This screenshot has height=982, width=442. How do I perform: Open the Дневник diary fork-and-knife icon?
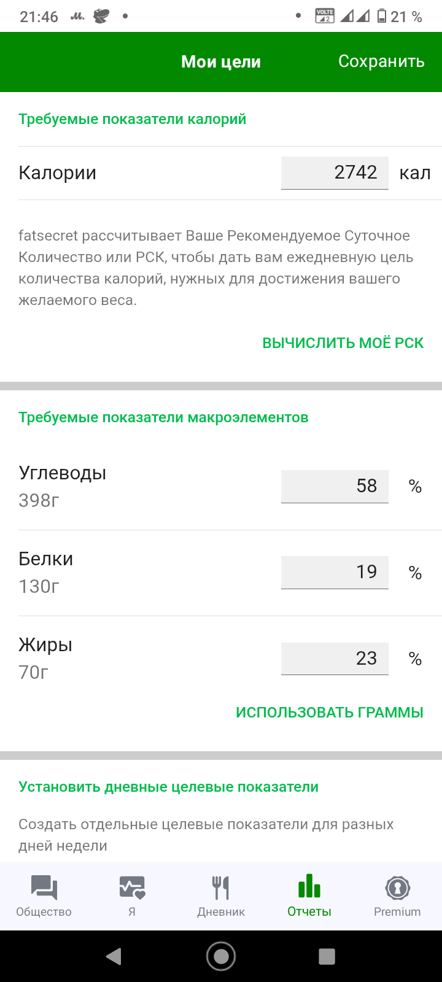click(x=221, y=887)
